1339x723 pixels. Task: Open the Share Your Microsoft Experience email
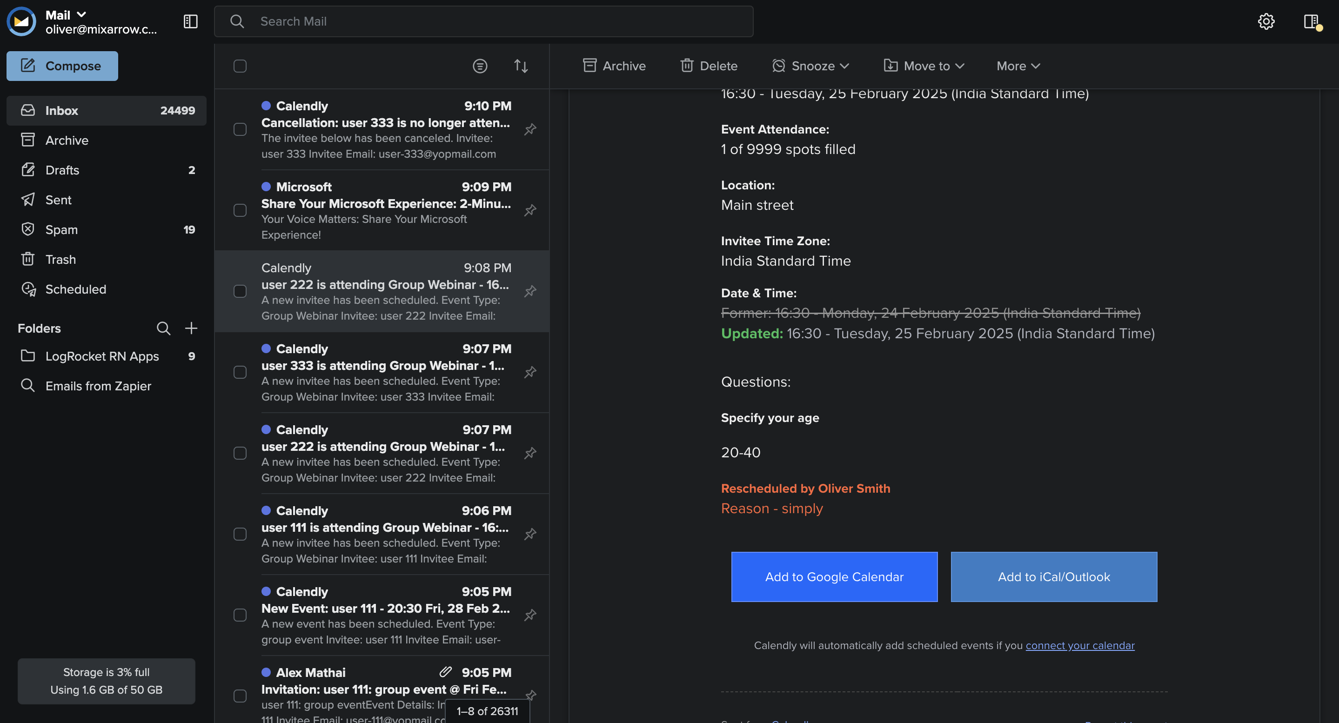tap(382, 210)
